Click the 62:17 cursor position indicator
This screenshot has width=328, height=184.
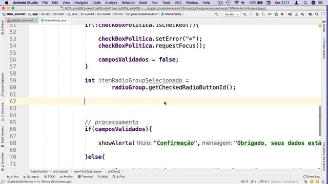(x=244, y=182)
